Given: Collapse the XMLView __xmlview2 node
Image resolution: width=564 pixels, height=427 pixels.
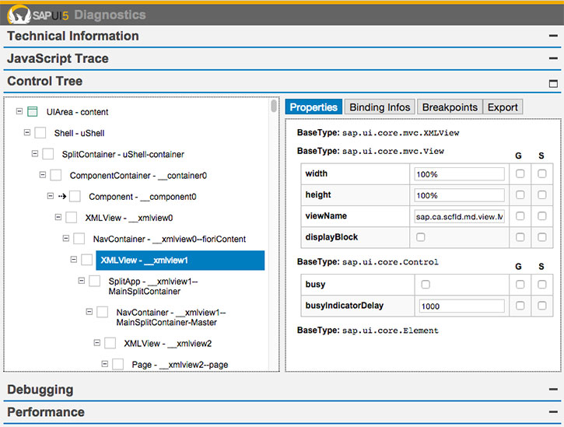Looking at the screenshot, I should pos(97,343).
